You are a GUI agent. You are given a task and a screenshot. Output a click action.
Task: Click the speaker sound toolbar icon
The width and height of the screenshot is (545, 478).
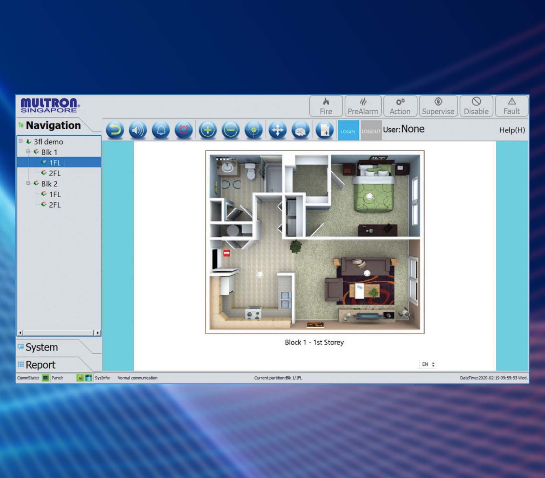138,130
